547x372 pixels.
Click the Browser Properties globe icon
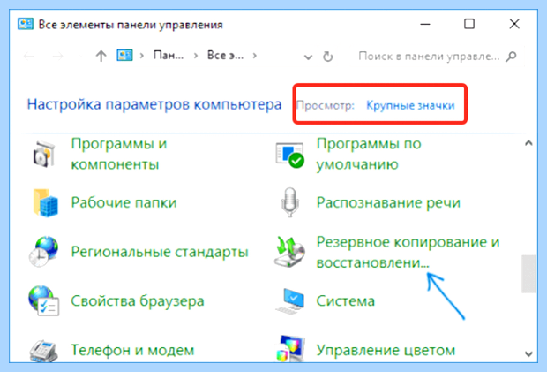[44, 300]
